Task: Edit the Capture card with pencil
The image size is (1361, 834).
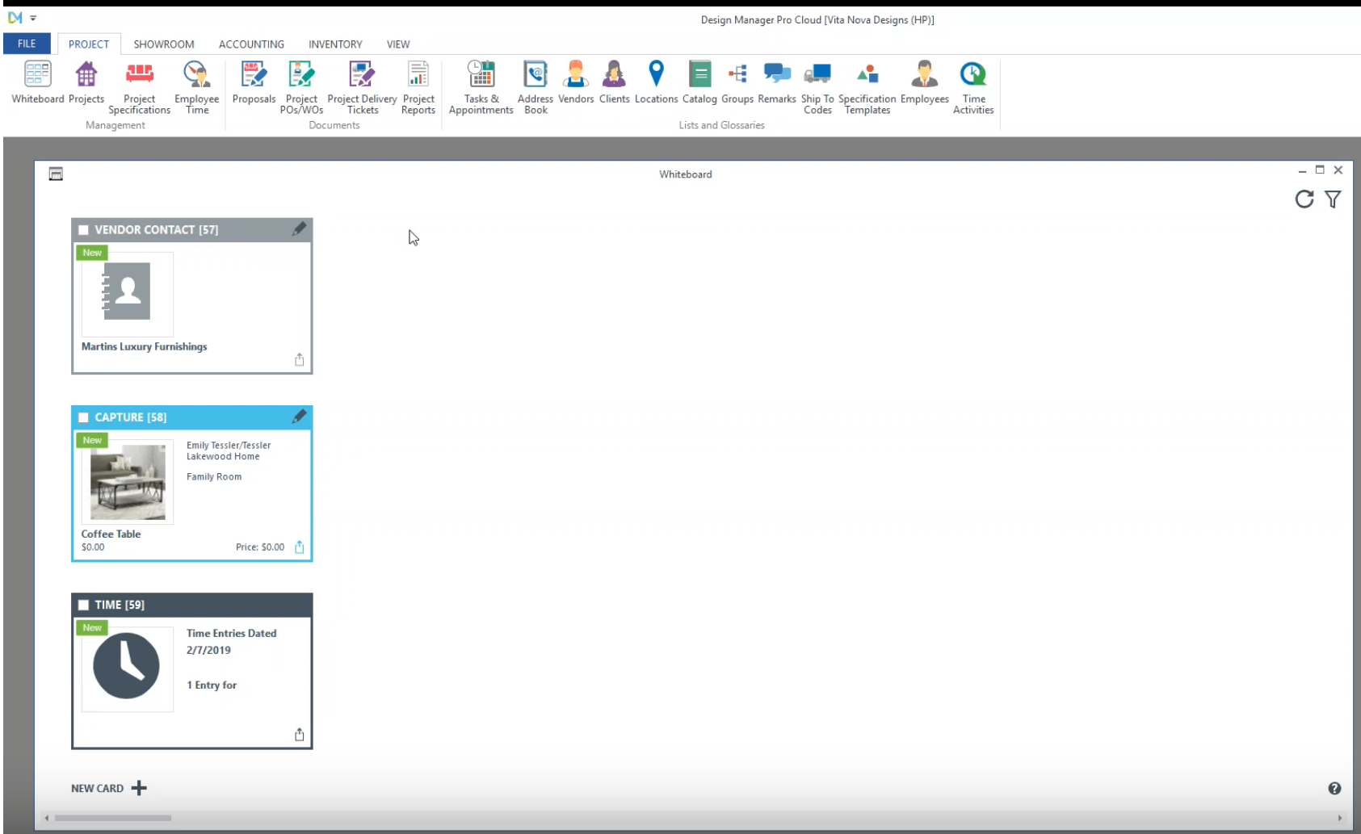Action: (299, 417)
